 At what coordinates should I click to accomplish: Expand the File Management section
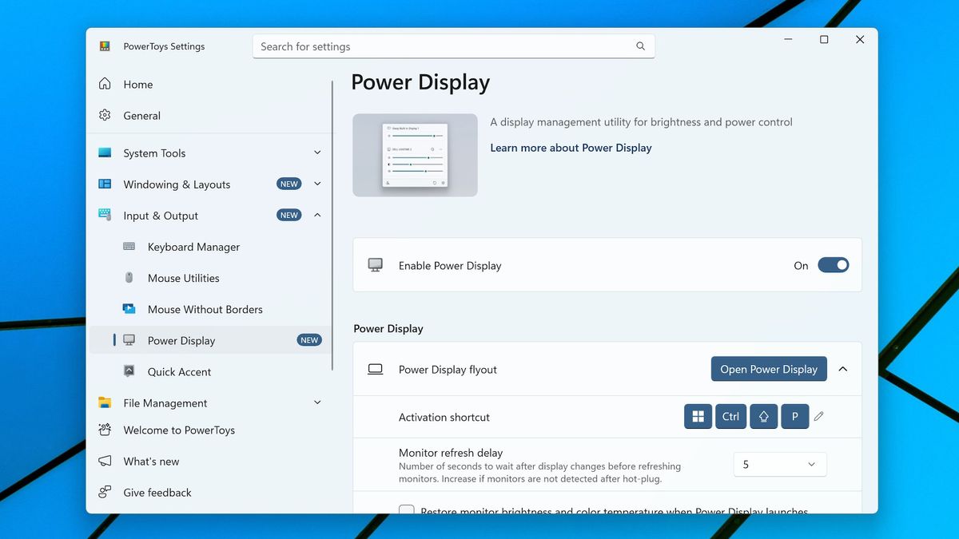[x=317, y=402]
